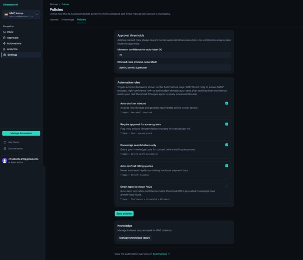Click the Settings breadcrumb link

pos(53,4)
